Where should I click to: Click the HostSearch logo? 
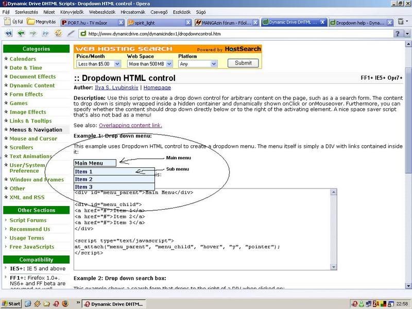(x=243, y=49)
